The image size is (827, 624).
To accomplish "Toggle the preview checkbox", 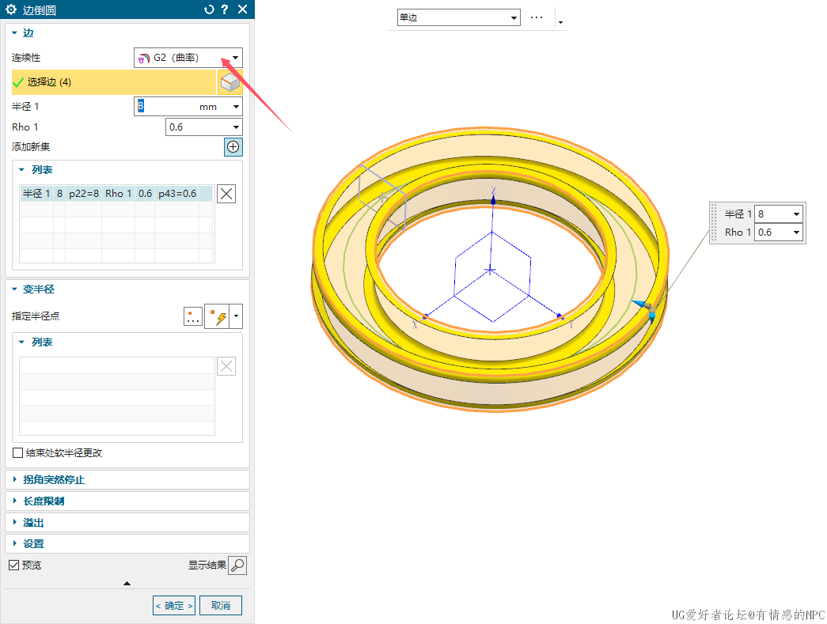I will (13, 565).
